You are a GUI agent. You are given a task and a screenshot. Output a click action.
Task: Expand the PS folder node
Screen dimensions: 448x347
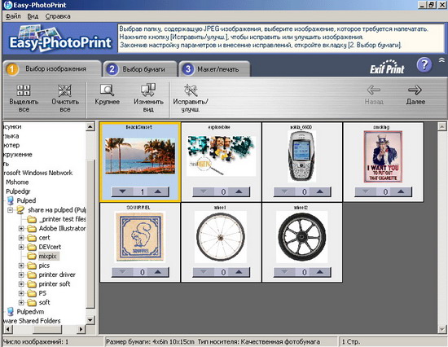(x=21, y=293)
